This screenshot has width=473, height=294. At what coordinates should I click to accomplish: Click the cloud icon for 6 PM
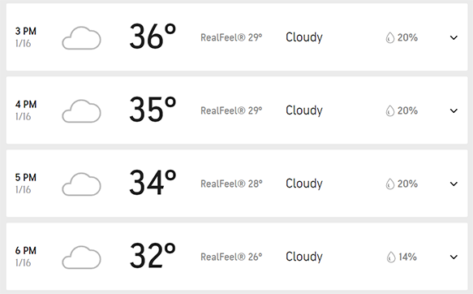[x=81, y=257]
